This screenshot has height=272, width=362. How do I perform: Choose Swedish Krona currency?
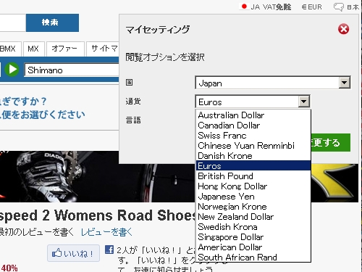click(x=253, y=227)
